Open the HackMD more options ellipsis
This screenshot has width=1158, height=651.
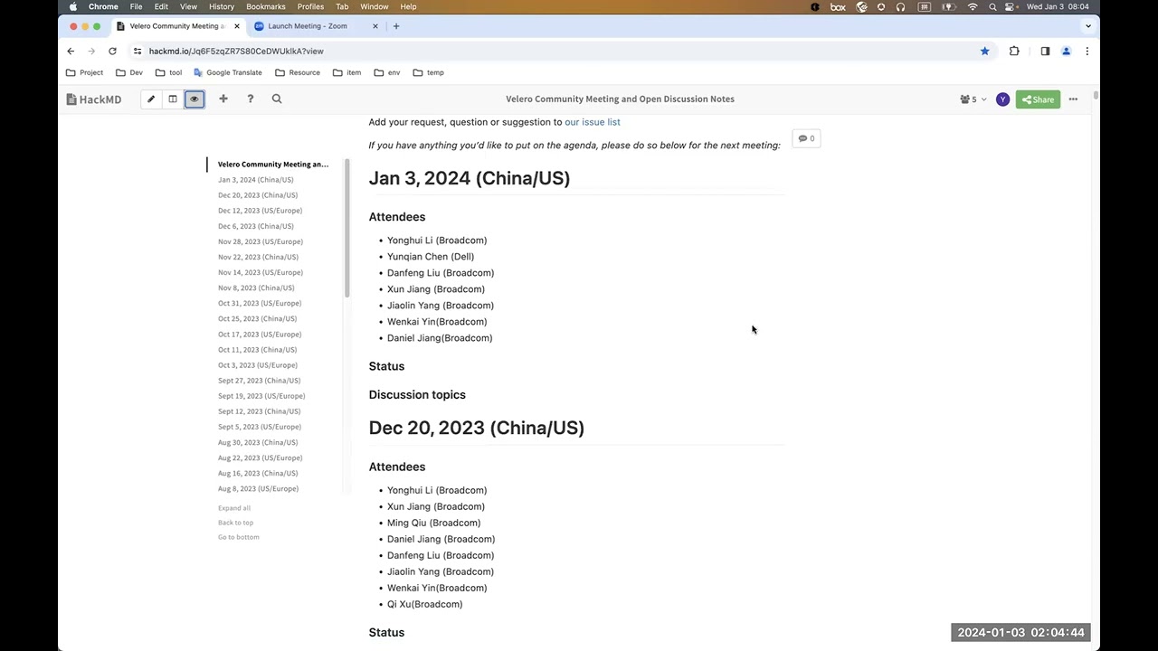[x=1073, y=99]
